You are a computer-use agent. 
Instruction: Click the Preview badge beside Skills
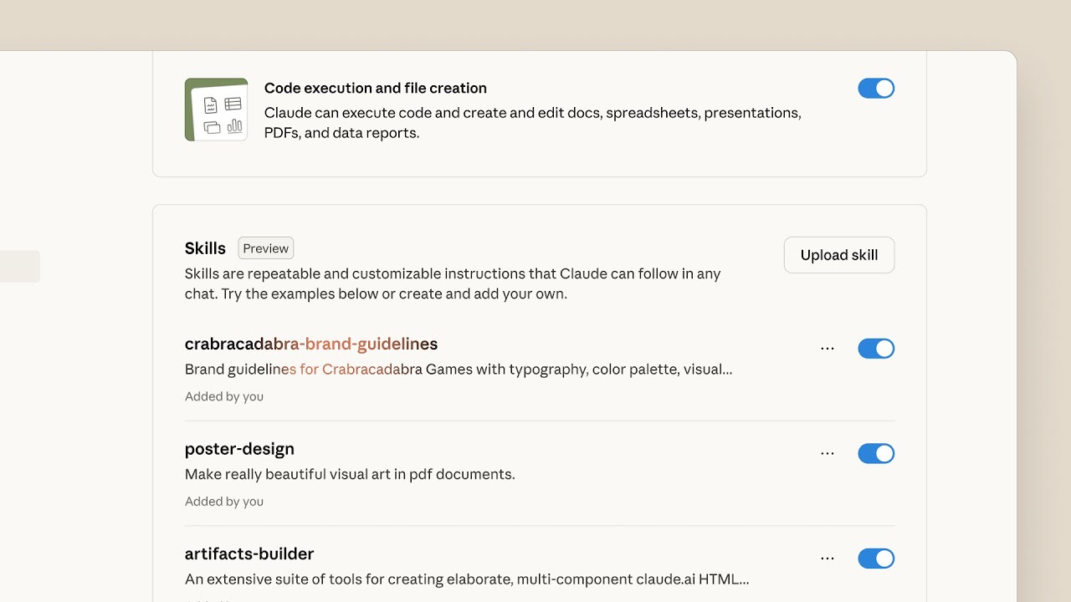tap(265, 247)
